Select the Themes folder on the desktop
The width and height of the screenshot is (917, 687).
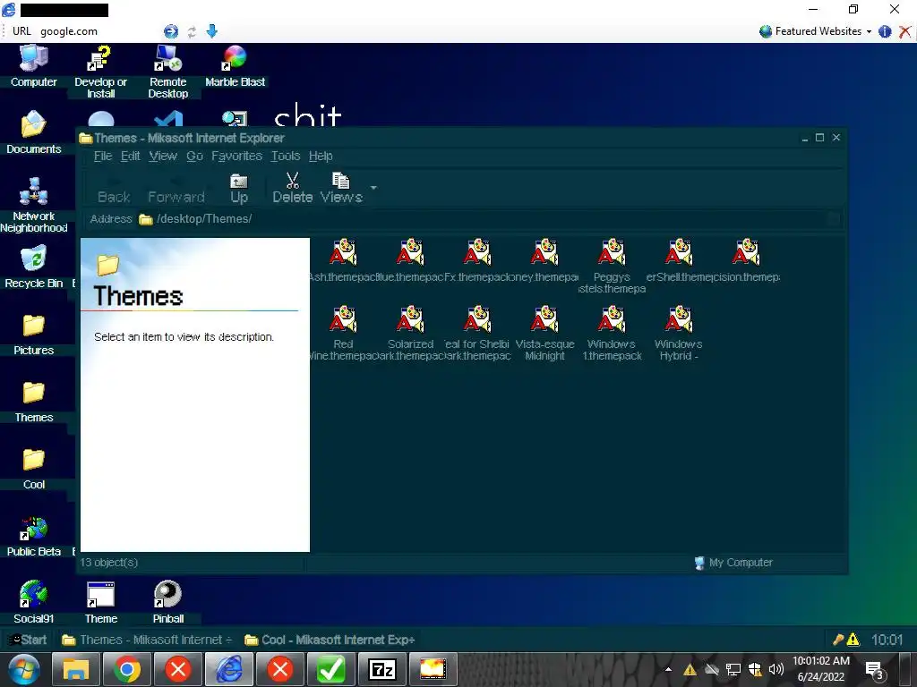[x=33, y=401]
